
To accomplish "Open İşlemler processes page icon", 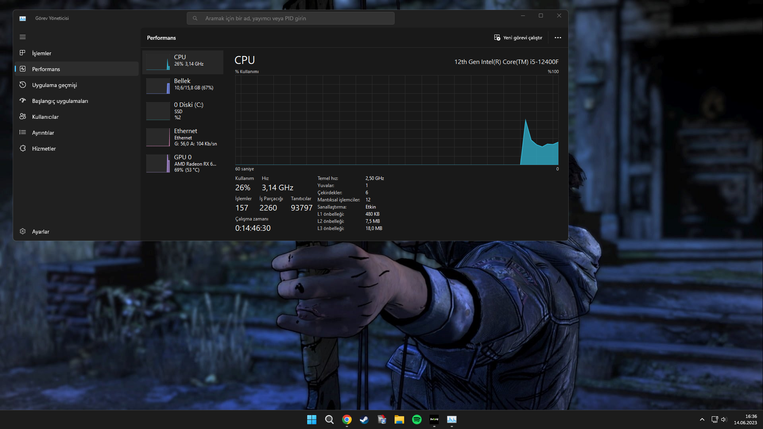I will [23, 53].
